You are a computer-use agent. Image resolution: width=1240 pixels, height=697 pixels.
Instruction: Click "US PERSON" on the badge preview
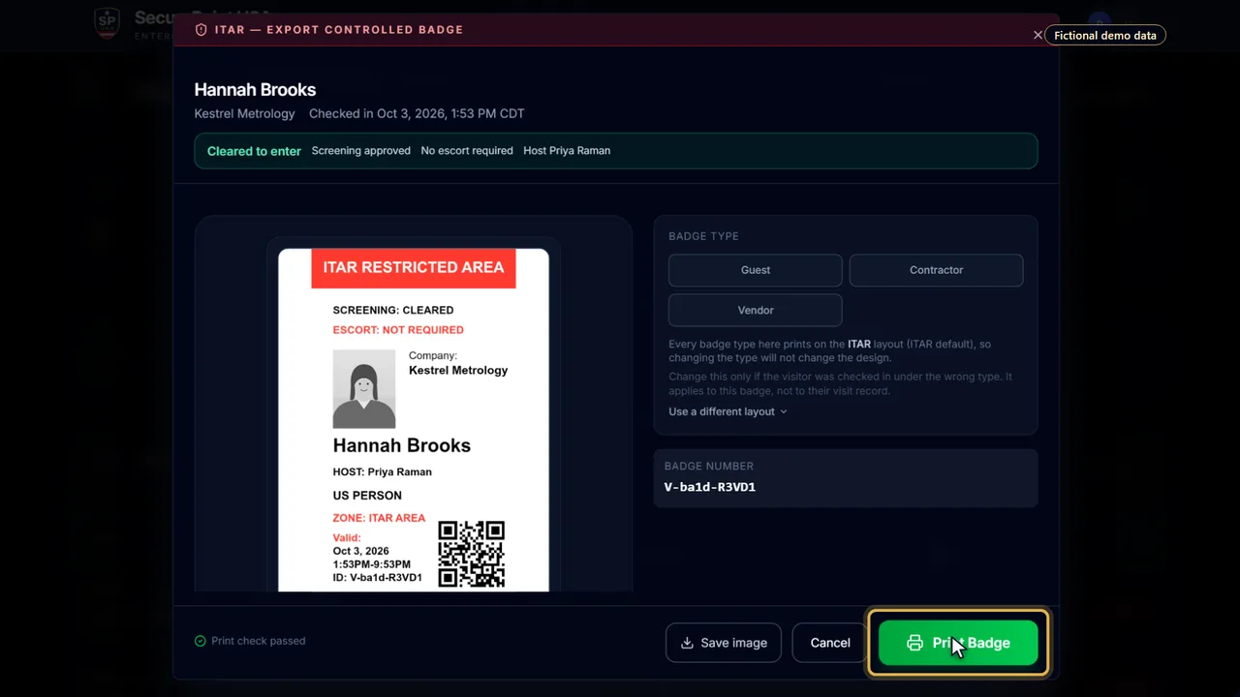pyautogui.click(x=367, y=496)
